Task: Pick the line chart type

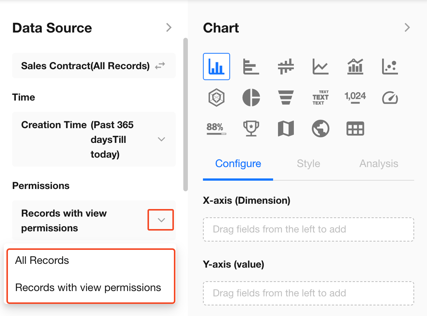Action: pos(320,67)
